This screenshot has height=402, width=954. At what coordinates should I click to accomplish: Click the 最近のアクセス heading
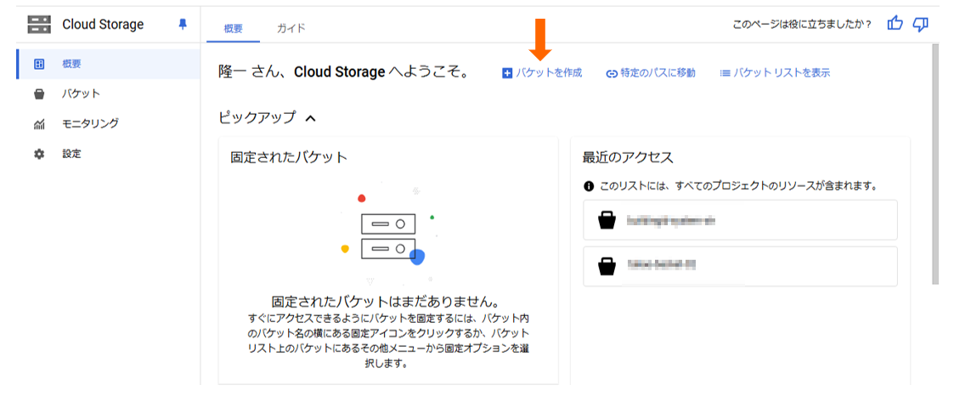click(x=628, y=157)
